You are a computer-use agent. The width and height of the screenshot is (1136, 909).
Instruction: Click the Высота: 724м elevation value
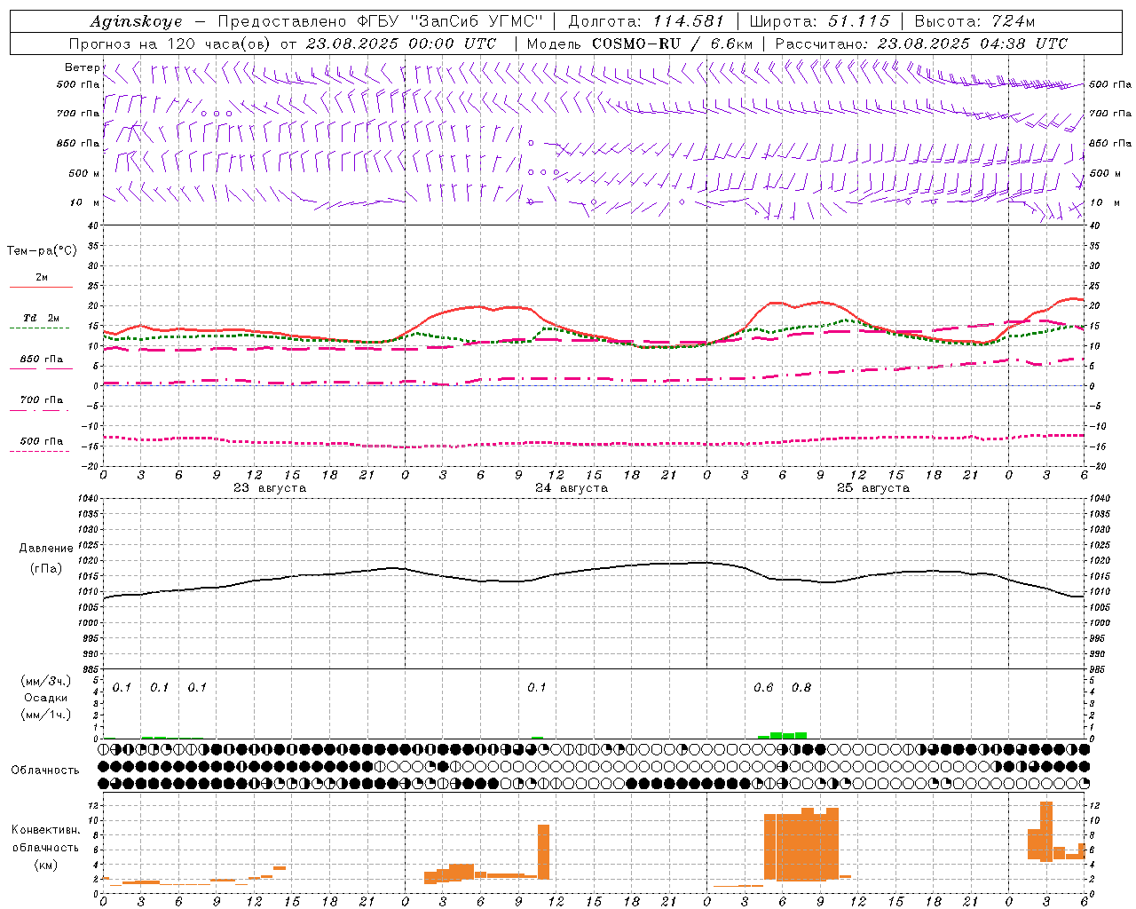[974, 22]
